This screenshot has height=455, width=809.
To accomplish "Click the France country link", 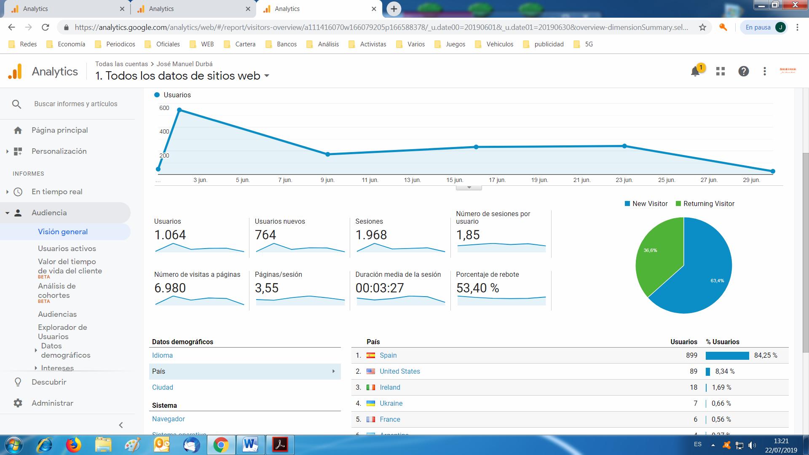I will coord(390,420).
